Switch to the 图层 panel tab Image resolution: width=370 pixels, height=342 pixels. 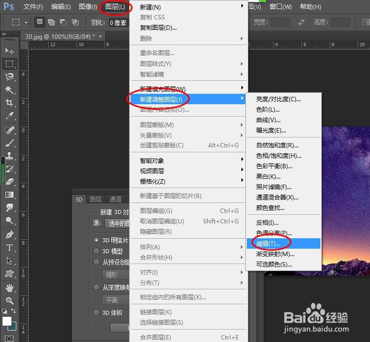coord(95,200)
